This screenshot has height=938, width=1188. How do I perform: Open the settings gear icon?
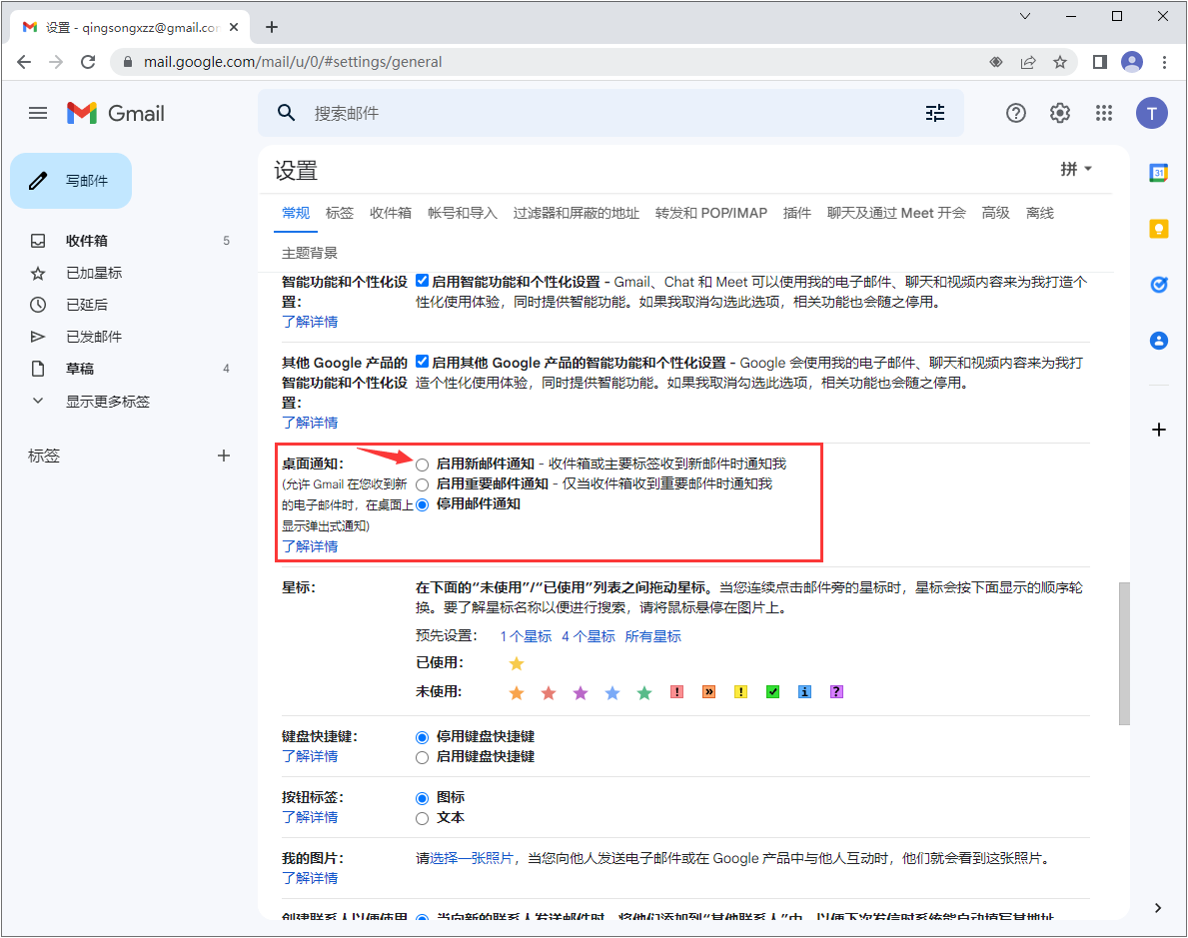(1059, 113)
